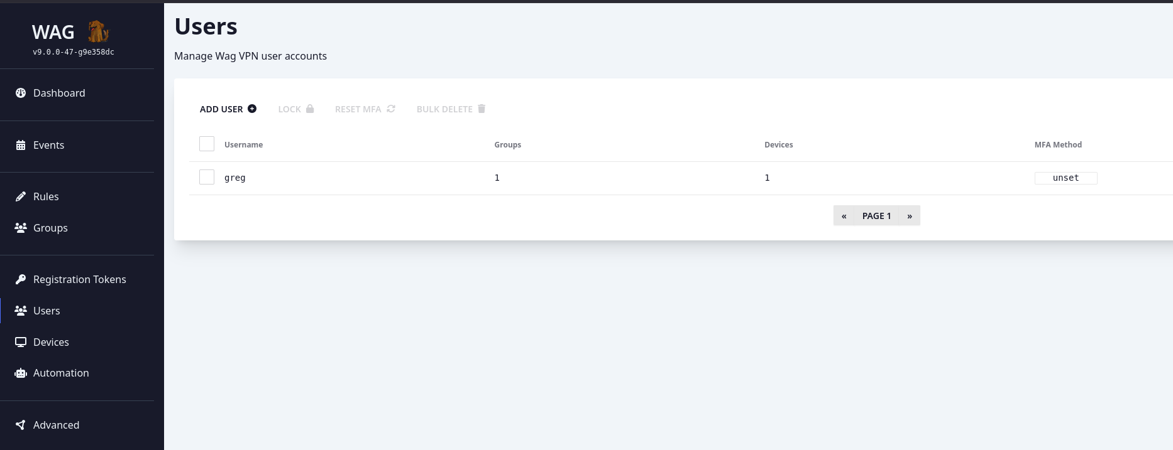
Task: Click the Dashboard gauge icon in sidebar
Action: pos(21,93)
